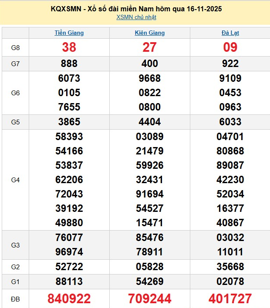Click the G7 result 888
270x308 pixels.
point(69,64)
